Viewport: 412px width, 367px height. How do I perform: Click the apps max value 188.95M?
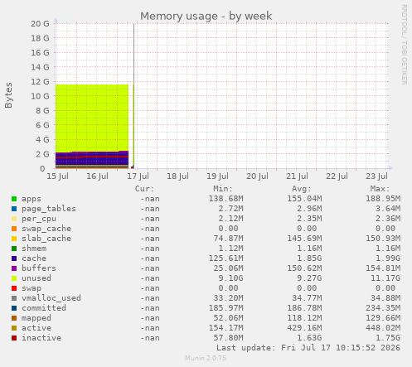tap(383, 199)
